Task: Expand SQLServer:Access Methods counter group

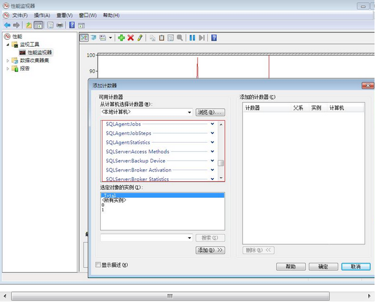Action: [x=212, y=151]
